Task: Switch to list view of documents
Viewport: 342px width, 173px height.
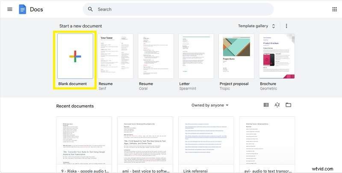Action: [x=266, y=105]
